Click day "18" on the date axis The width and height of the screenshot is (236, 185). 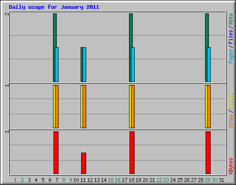pos(131,180)
